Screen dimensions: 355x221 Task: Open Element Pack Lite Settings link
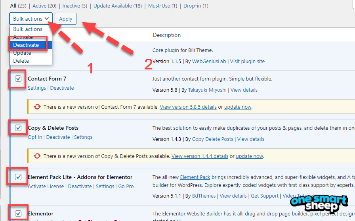coord(105,186)
